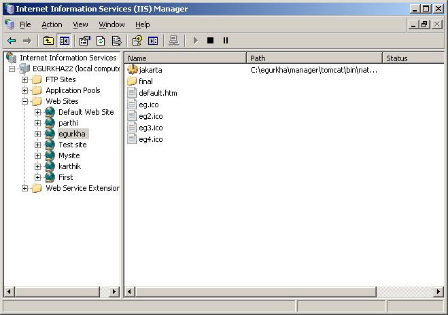Toggle the Show/Hide Action Pane icon

[x=153, y=41]
